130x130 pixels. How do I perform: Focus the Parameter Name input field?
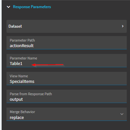67,61
